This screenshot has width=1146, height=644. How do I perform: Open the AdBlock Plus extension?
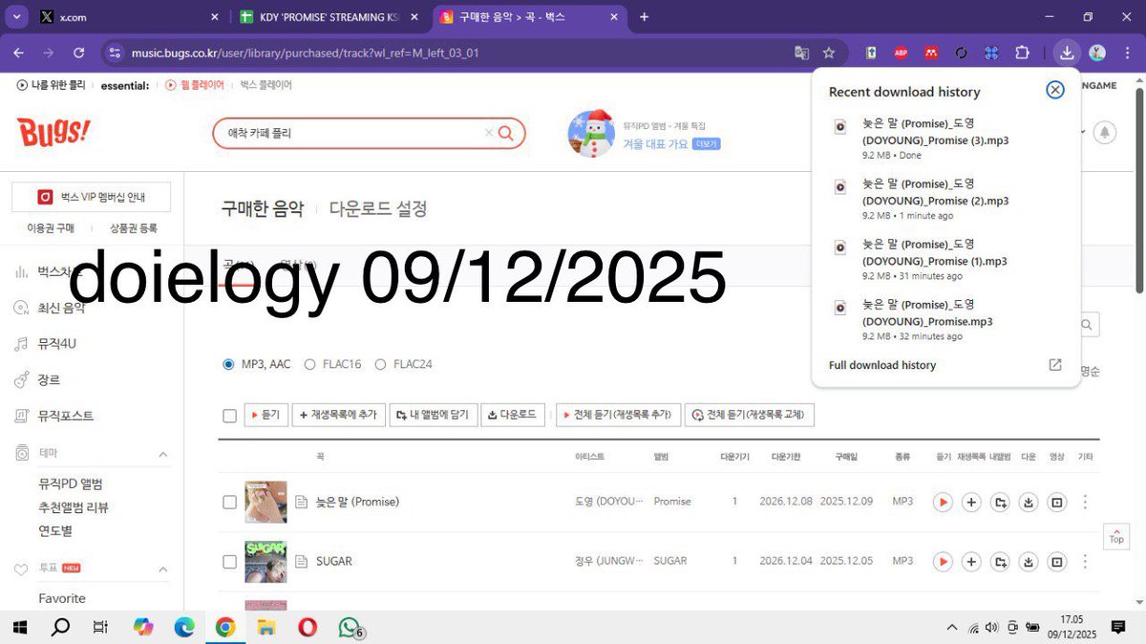(900, 53)
